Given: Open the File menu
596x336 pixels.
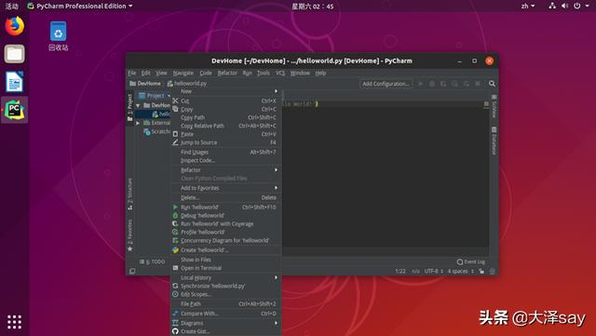Looking at the screenshot, I should [x=132, y=73].
